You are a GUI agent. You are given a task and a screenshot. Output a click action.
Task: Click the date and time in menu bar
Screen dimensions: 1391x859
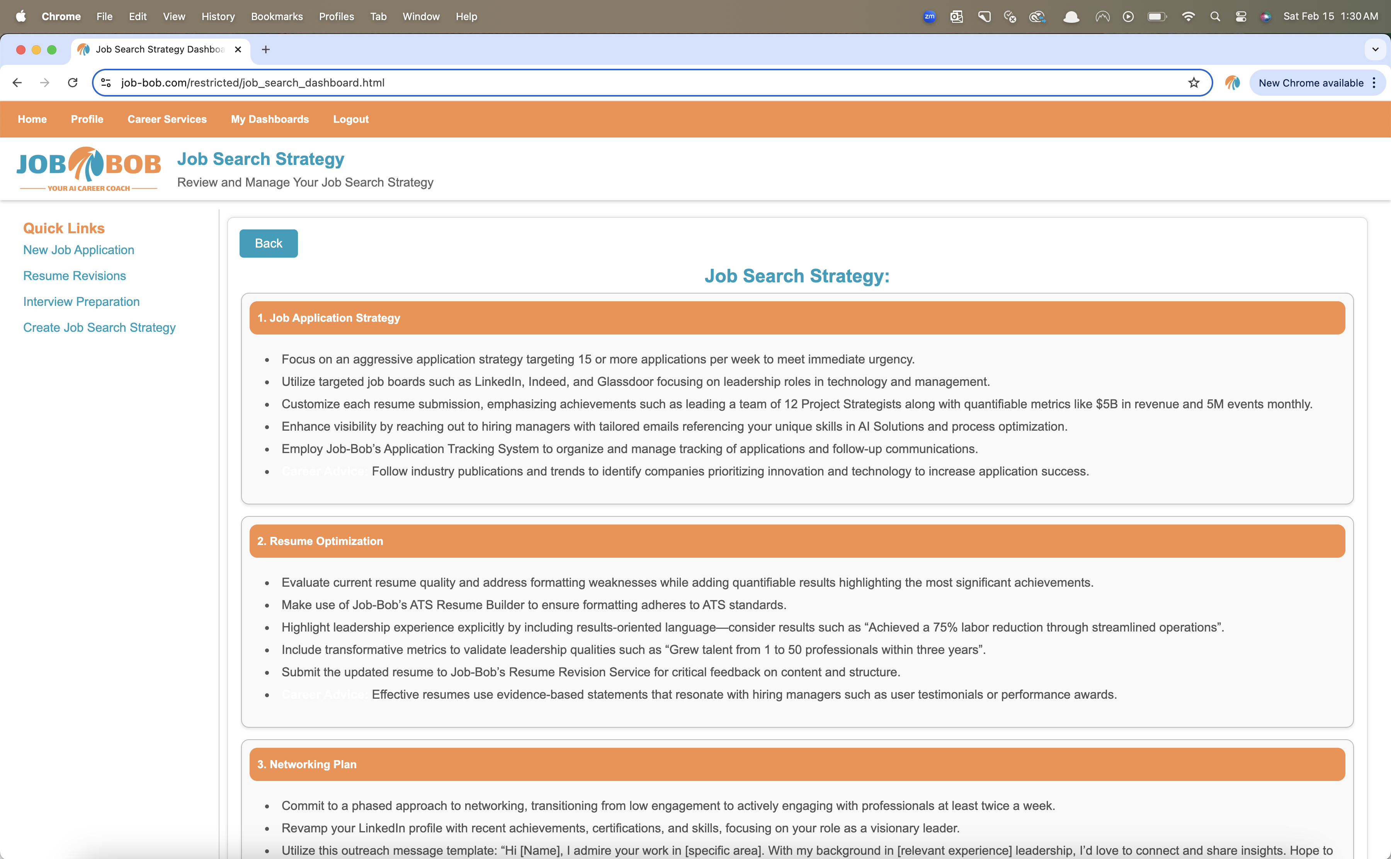point(1330,17)
